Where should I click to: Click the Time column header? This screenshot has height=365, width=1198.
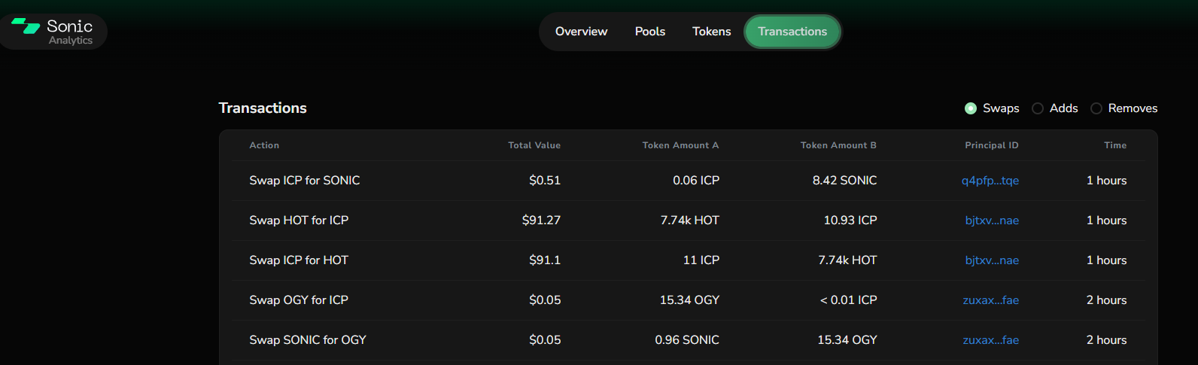[1114, 145]
